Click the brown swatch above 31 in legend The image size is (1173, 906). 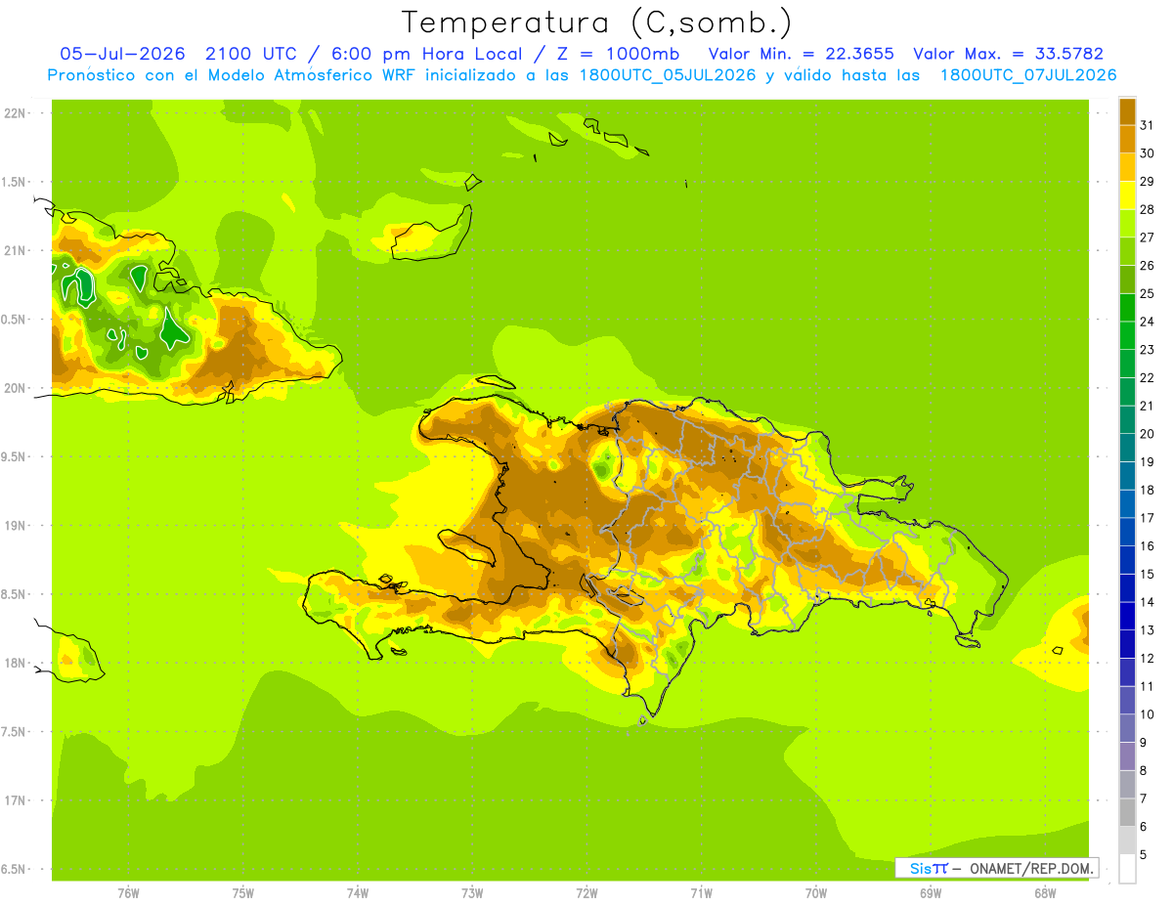pos(1127,111)
